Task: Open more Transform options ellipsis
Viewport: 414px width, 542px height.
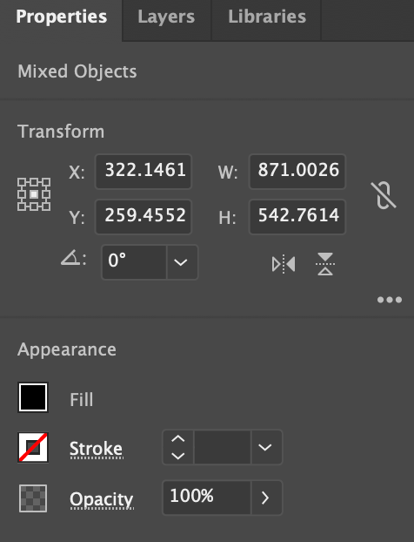Action: 390,300
